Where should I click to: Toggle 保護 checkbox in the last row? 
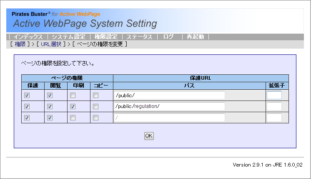pos(27,118)
